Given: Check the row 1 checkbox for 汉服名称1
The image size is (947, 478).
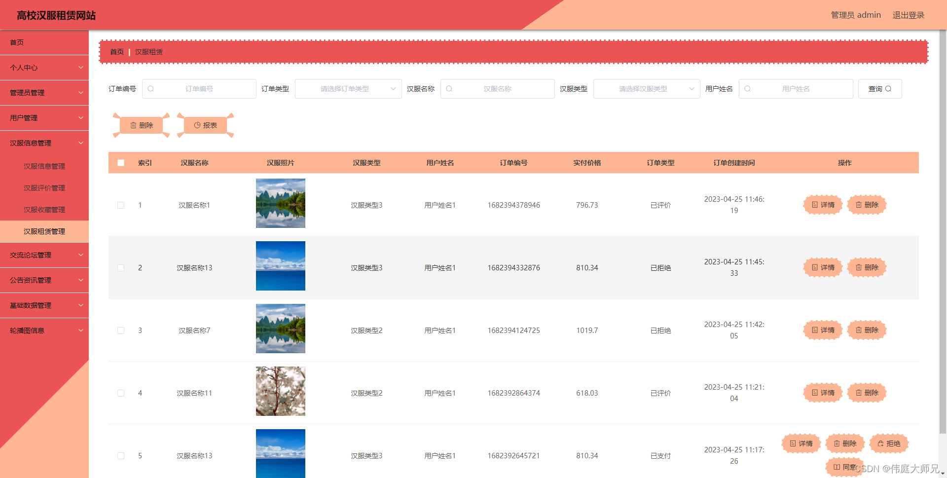Looking at the screenshot, I should [x=121, y=205].
